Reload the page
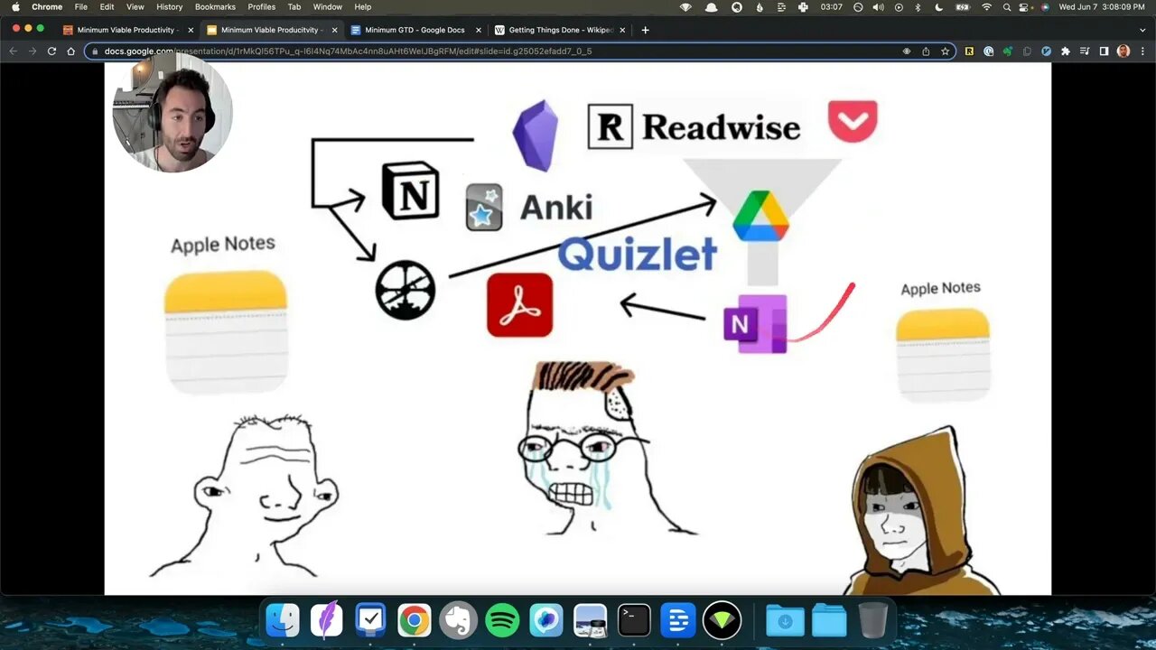Screen dimensions: 1156x650 click(51, 51)
